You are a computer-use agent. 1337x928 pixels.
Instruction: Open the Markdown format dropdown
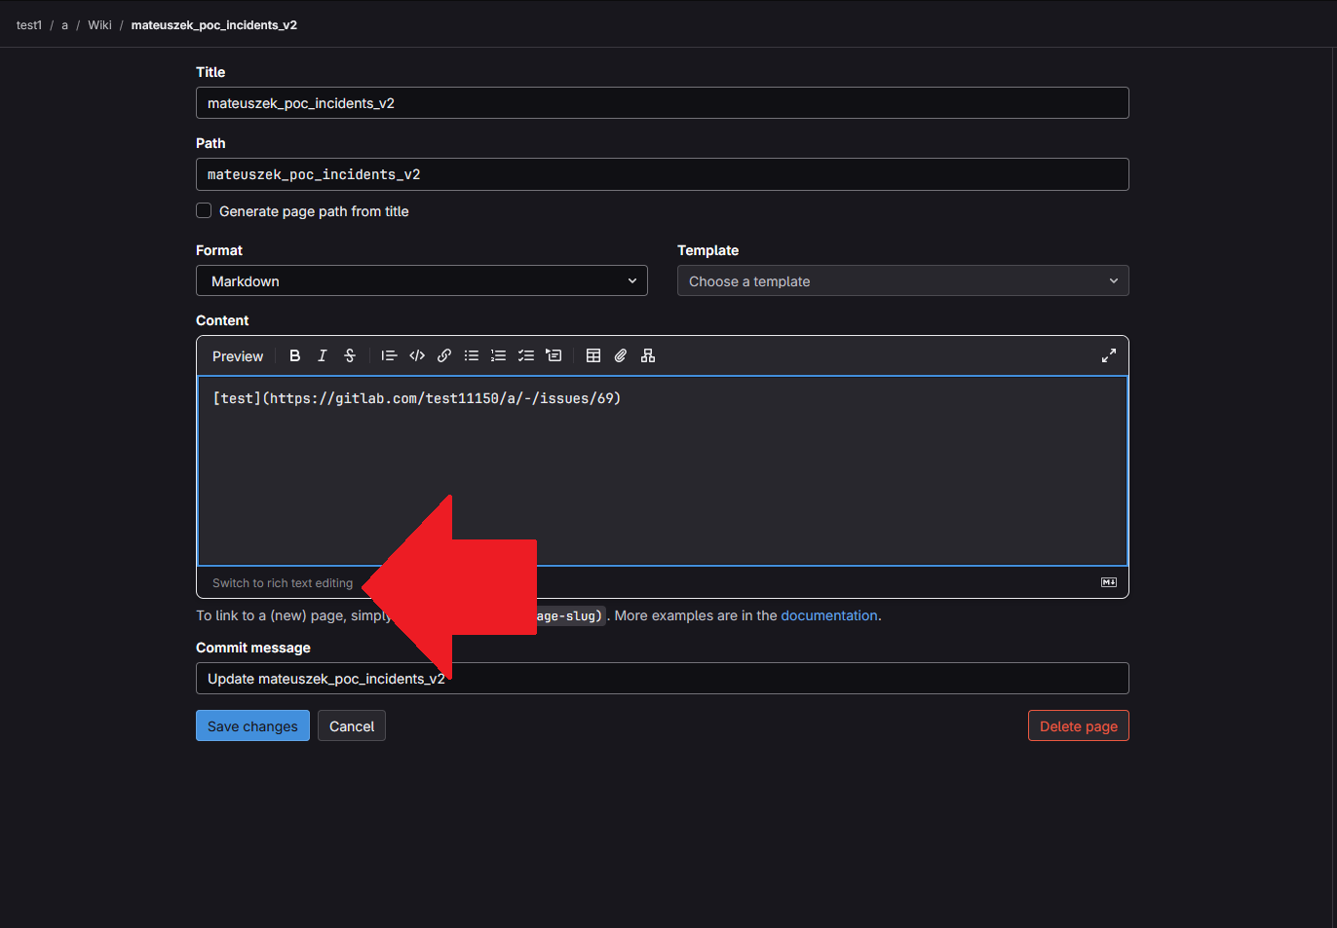[x=421, y=281]
